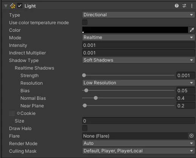The image size is (196, 158).
Task: Open the Culling Mask layers dropdown
Action: pos(138,151)
